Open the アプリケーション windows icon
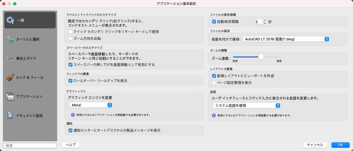353x151 pixels. click(10, 96)
